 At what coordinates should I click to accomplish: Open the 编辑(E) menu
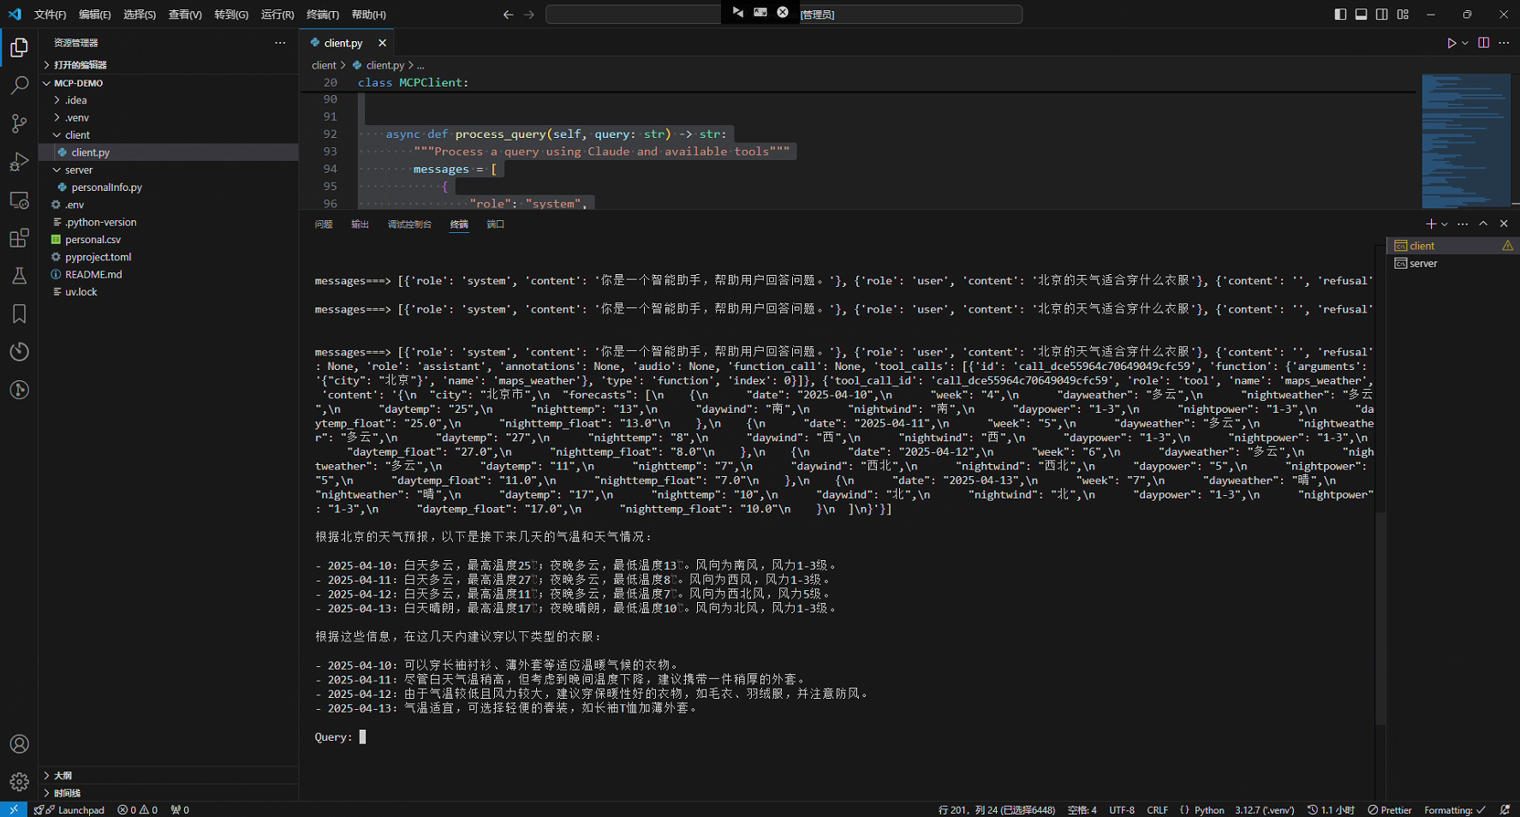[x=95, y=15]
